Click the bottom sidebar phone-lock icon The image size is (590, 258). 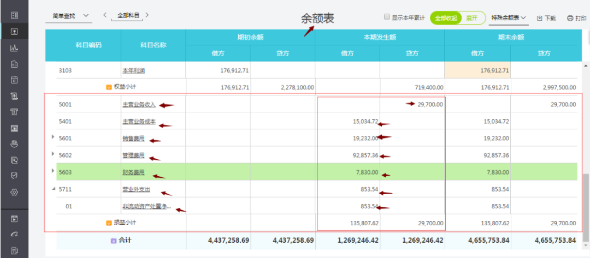click(x=14, y=250)
